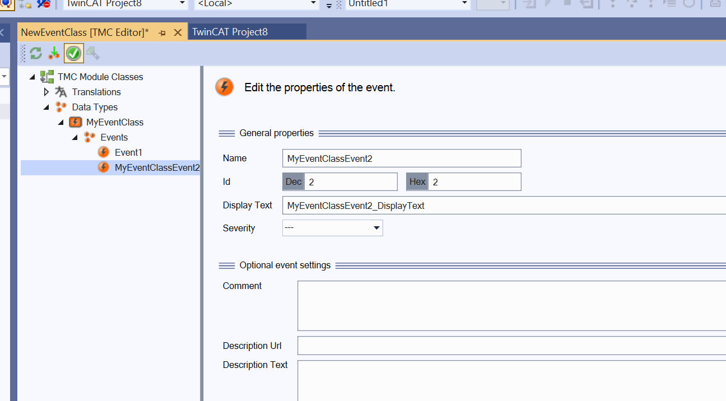The width and height of the screenshot is (726, 401).
Task: Click the TMC Module Classes tree icon
Action: pos(47,77)
